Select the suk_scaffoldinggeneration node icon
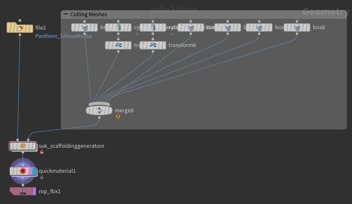Screen dimensions: 352x204 (x=23, y=146)
